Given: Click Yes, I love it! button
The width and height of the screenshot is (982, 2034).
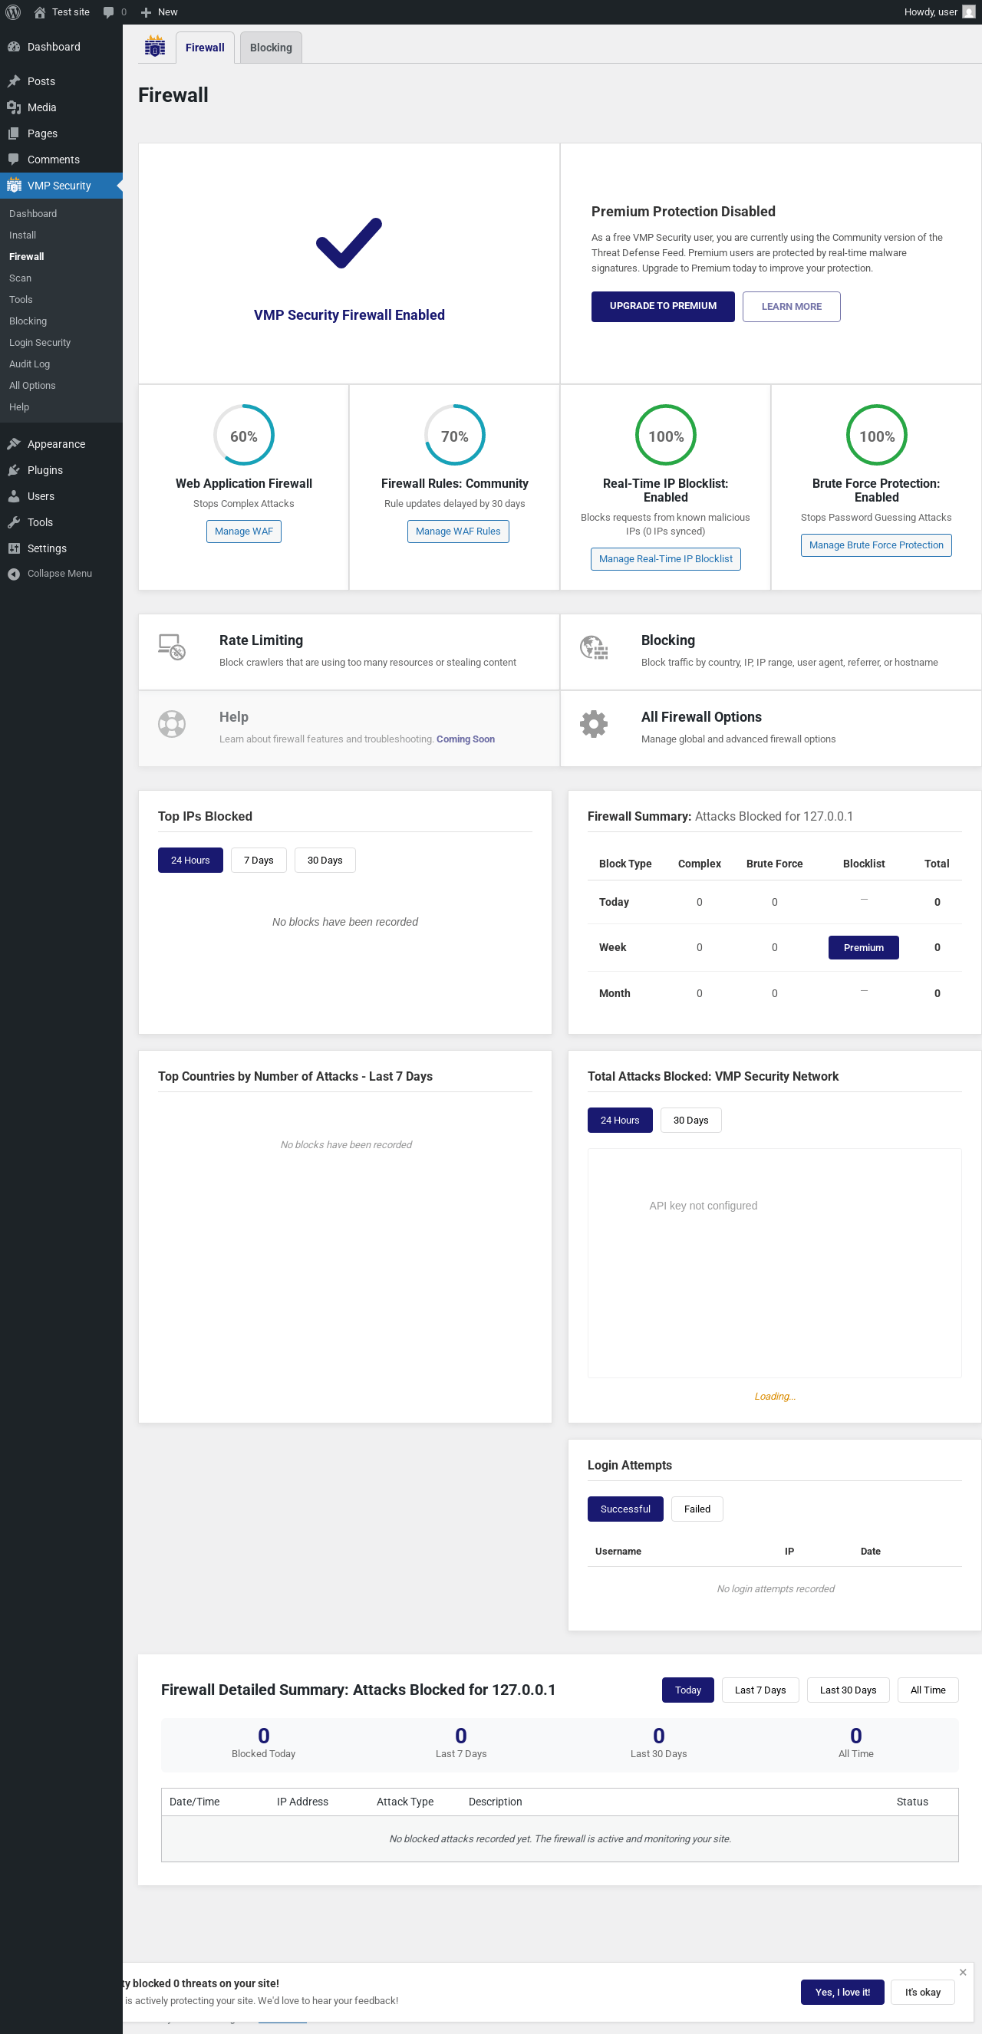Looking at the screenshot, I should tap(842, 1992).
